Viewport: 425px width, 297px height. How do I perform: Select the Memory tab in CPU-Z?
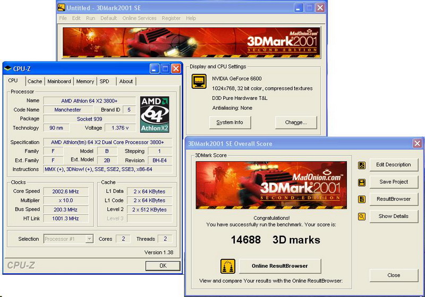85,81
